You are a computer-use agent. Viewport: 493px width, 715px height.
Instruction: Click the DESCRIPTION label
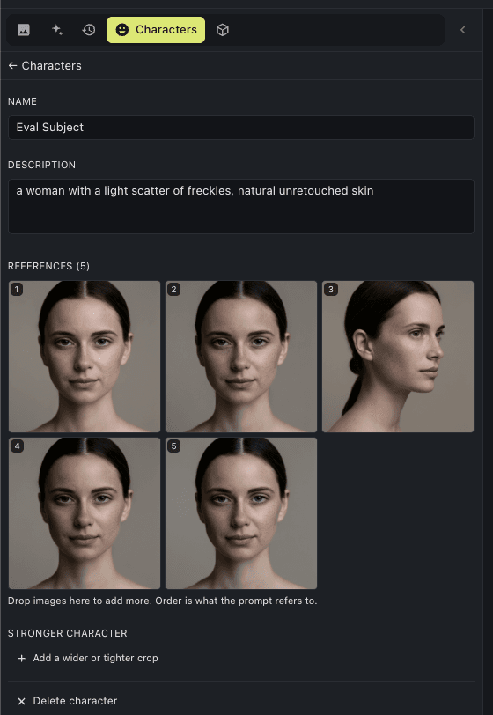42,165
